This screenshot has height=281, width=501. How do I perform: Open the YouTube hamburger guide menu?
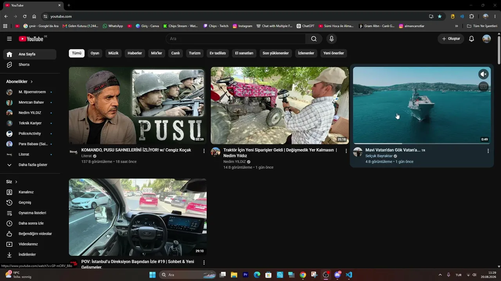[9, 39]
